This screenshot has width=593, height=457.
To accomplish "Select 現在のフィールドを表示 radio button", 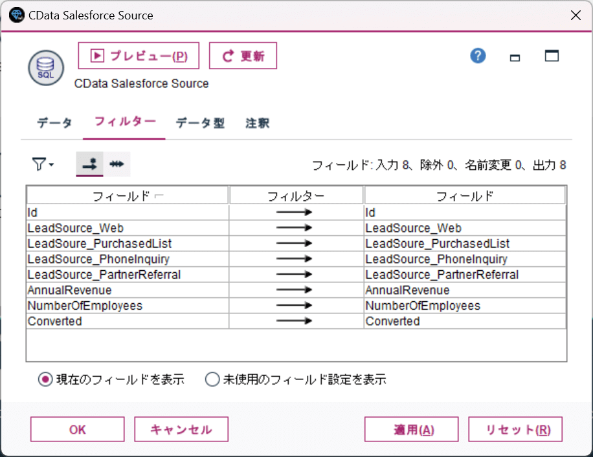I will pyautogui.click(x=45, y=380).
